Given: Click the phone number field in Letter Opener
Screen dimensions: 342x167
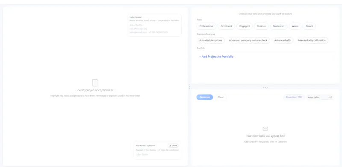Looking at the screenshot, I should coord(158,32).
